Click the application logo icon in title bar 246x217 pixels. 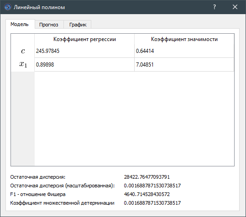click(8, 7)
